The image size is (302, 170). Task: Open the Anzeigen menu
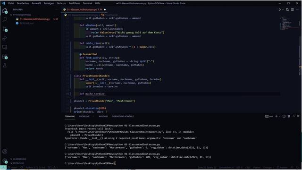(x=49, y=3)
